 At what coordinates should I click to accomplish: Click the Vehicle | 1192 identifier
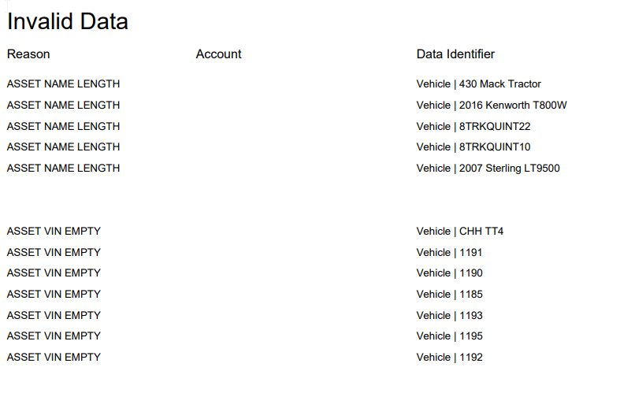(450, 358)
